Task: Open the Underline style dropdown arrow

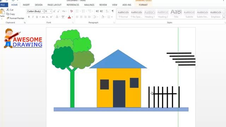Action: [x=40, y=17]
